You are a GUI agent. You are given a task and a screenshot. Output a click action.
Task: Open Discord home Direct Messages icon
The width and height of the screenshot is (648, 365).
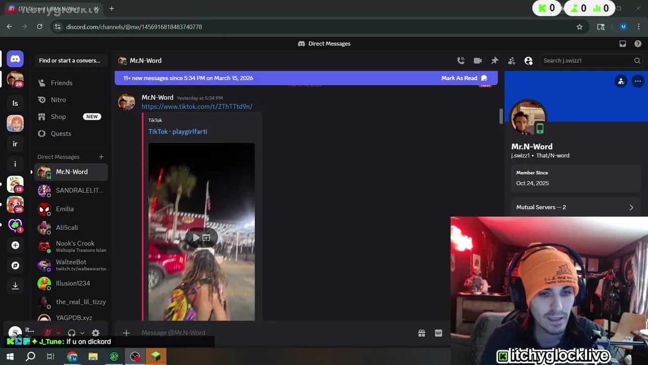(x=15, y=59)
